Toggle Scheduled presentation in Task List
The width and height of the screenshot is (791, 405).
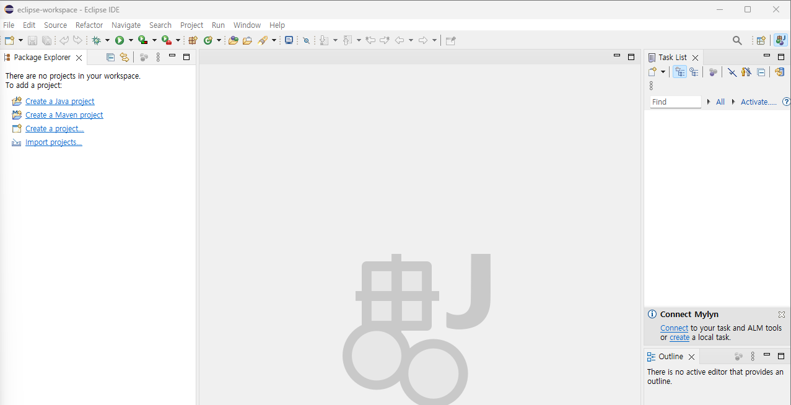[694, 72]
